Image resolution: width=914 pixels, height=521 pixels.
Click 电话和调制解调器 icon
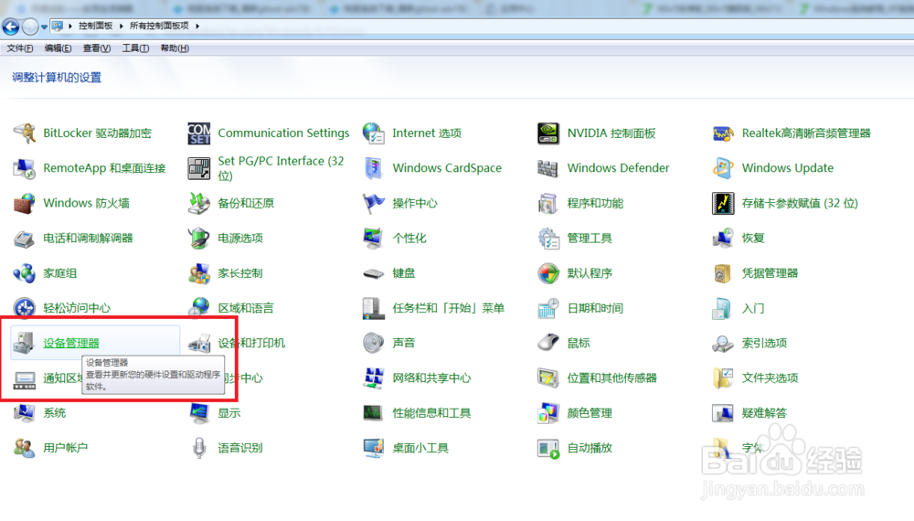[25, 239]
